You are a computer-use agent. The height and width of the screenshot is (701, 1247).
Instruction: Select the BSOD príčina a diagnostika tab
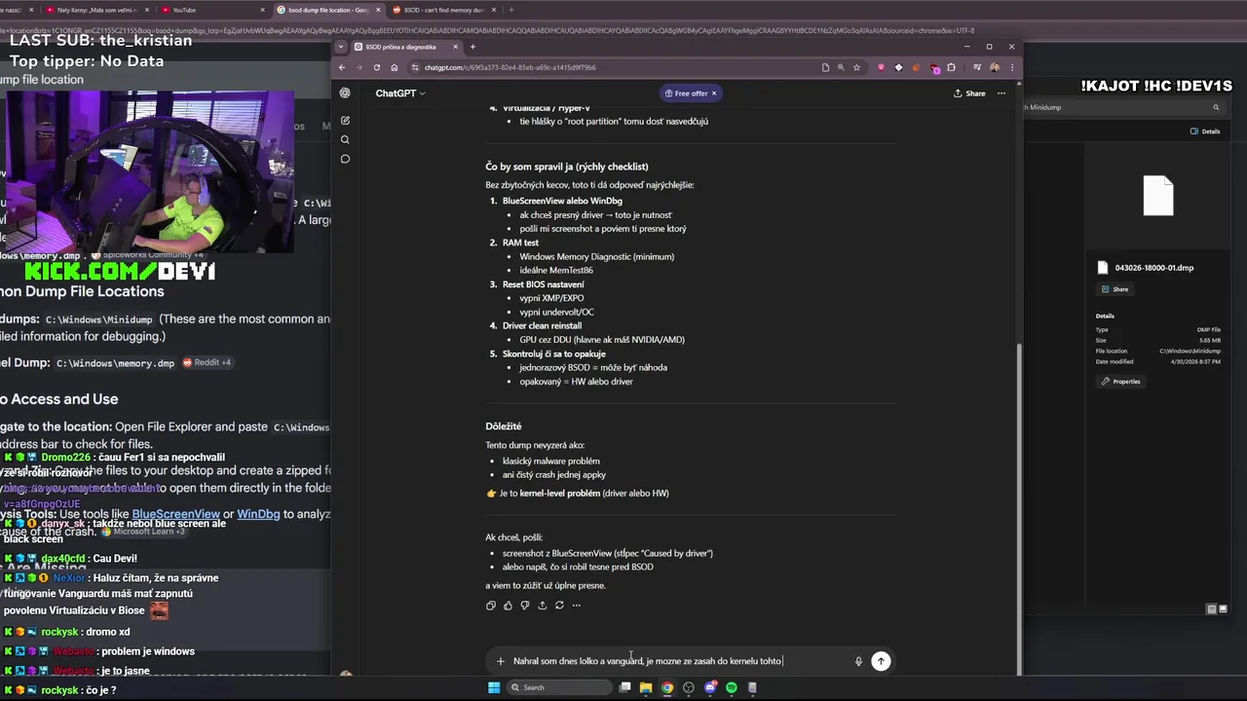tap(405, 47)
